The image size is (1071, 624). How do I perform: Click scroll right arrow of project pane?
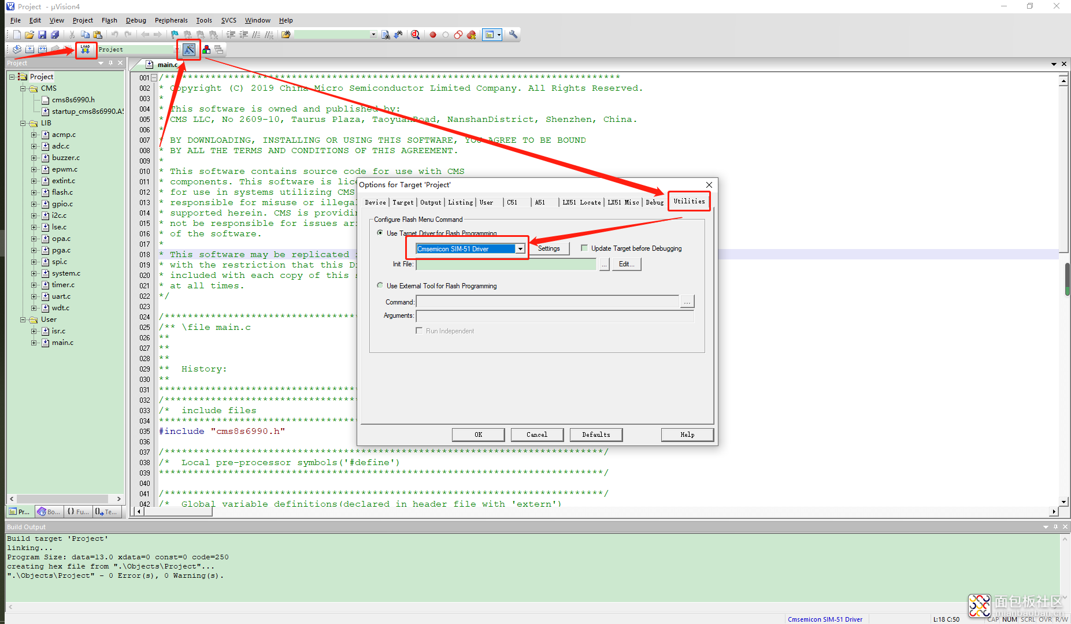118,499
